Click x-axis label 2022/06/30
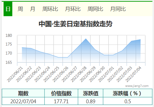Viewport: 154px width, 107px height. (x=97, y=75)
